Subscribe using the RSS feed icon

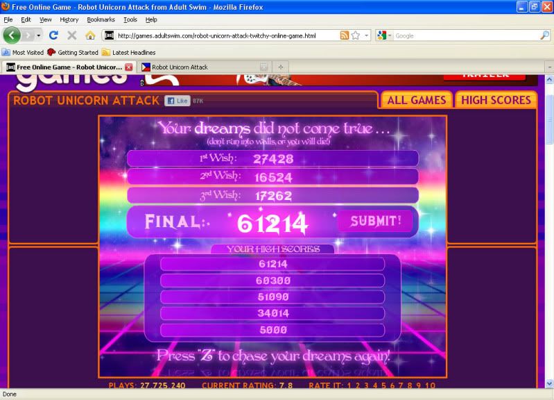click(344, 35)
